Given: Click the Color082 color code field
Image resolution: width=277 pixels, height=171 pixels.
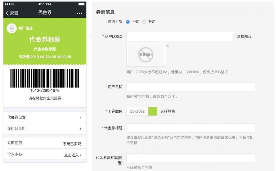Looking at the screenshot, I should (137, 111).
